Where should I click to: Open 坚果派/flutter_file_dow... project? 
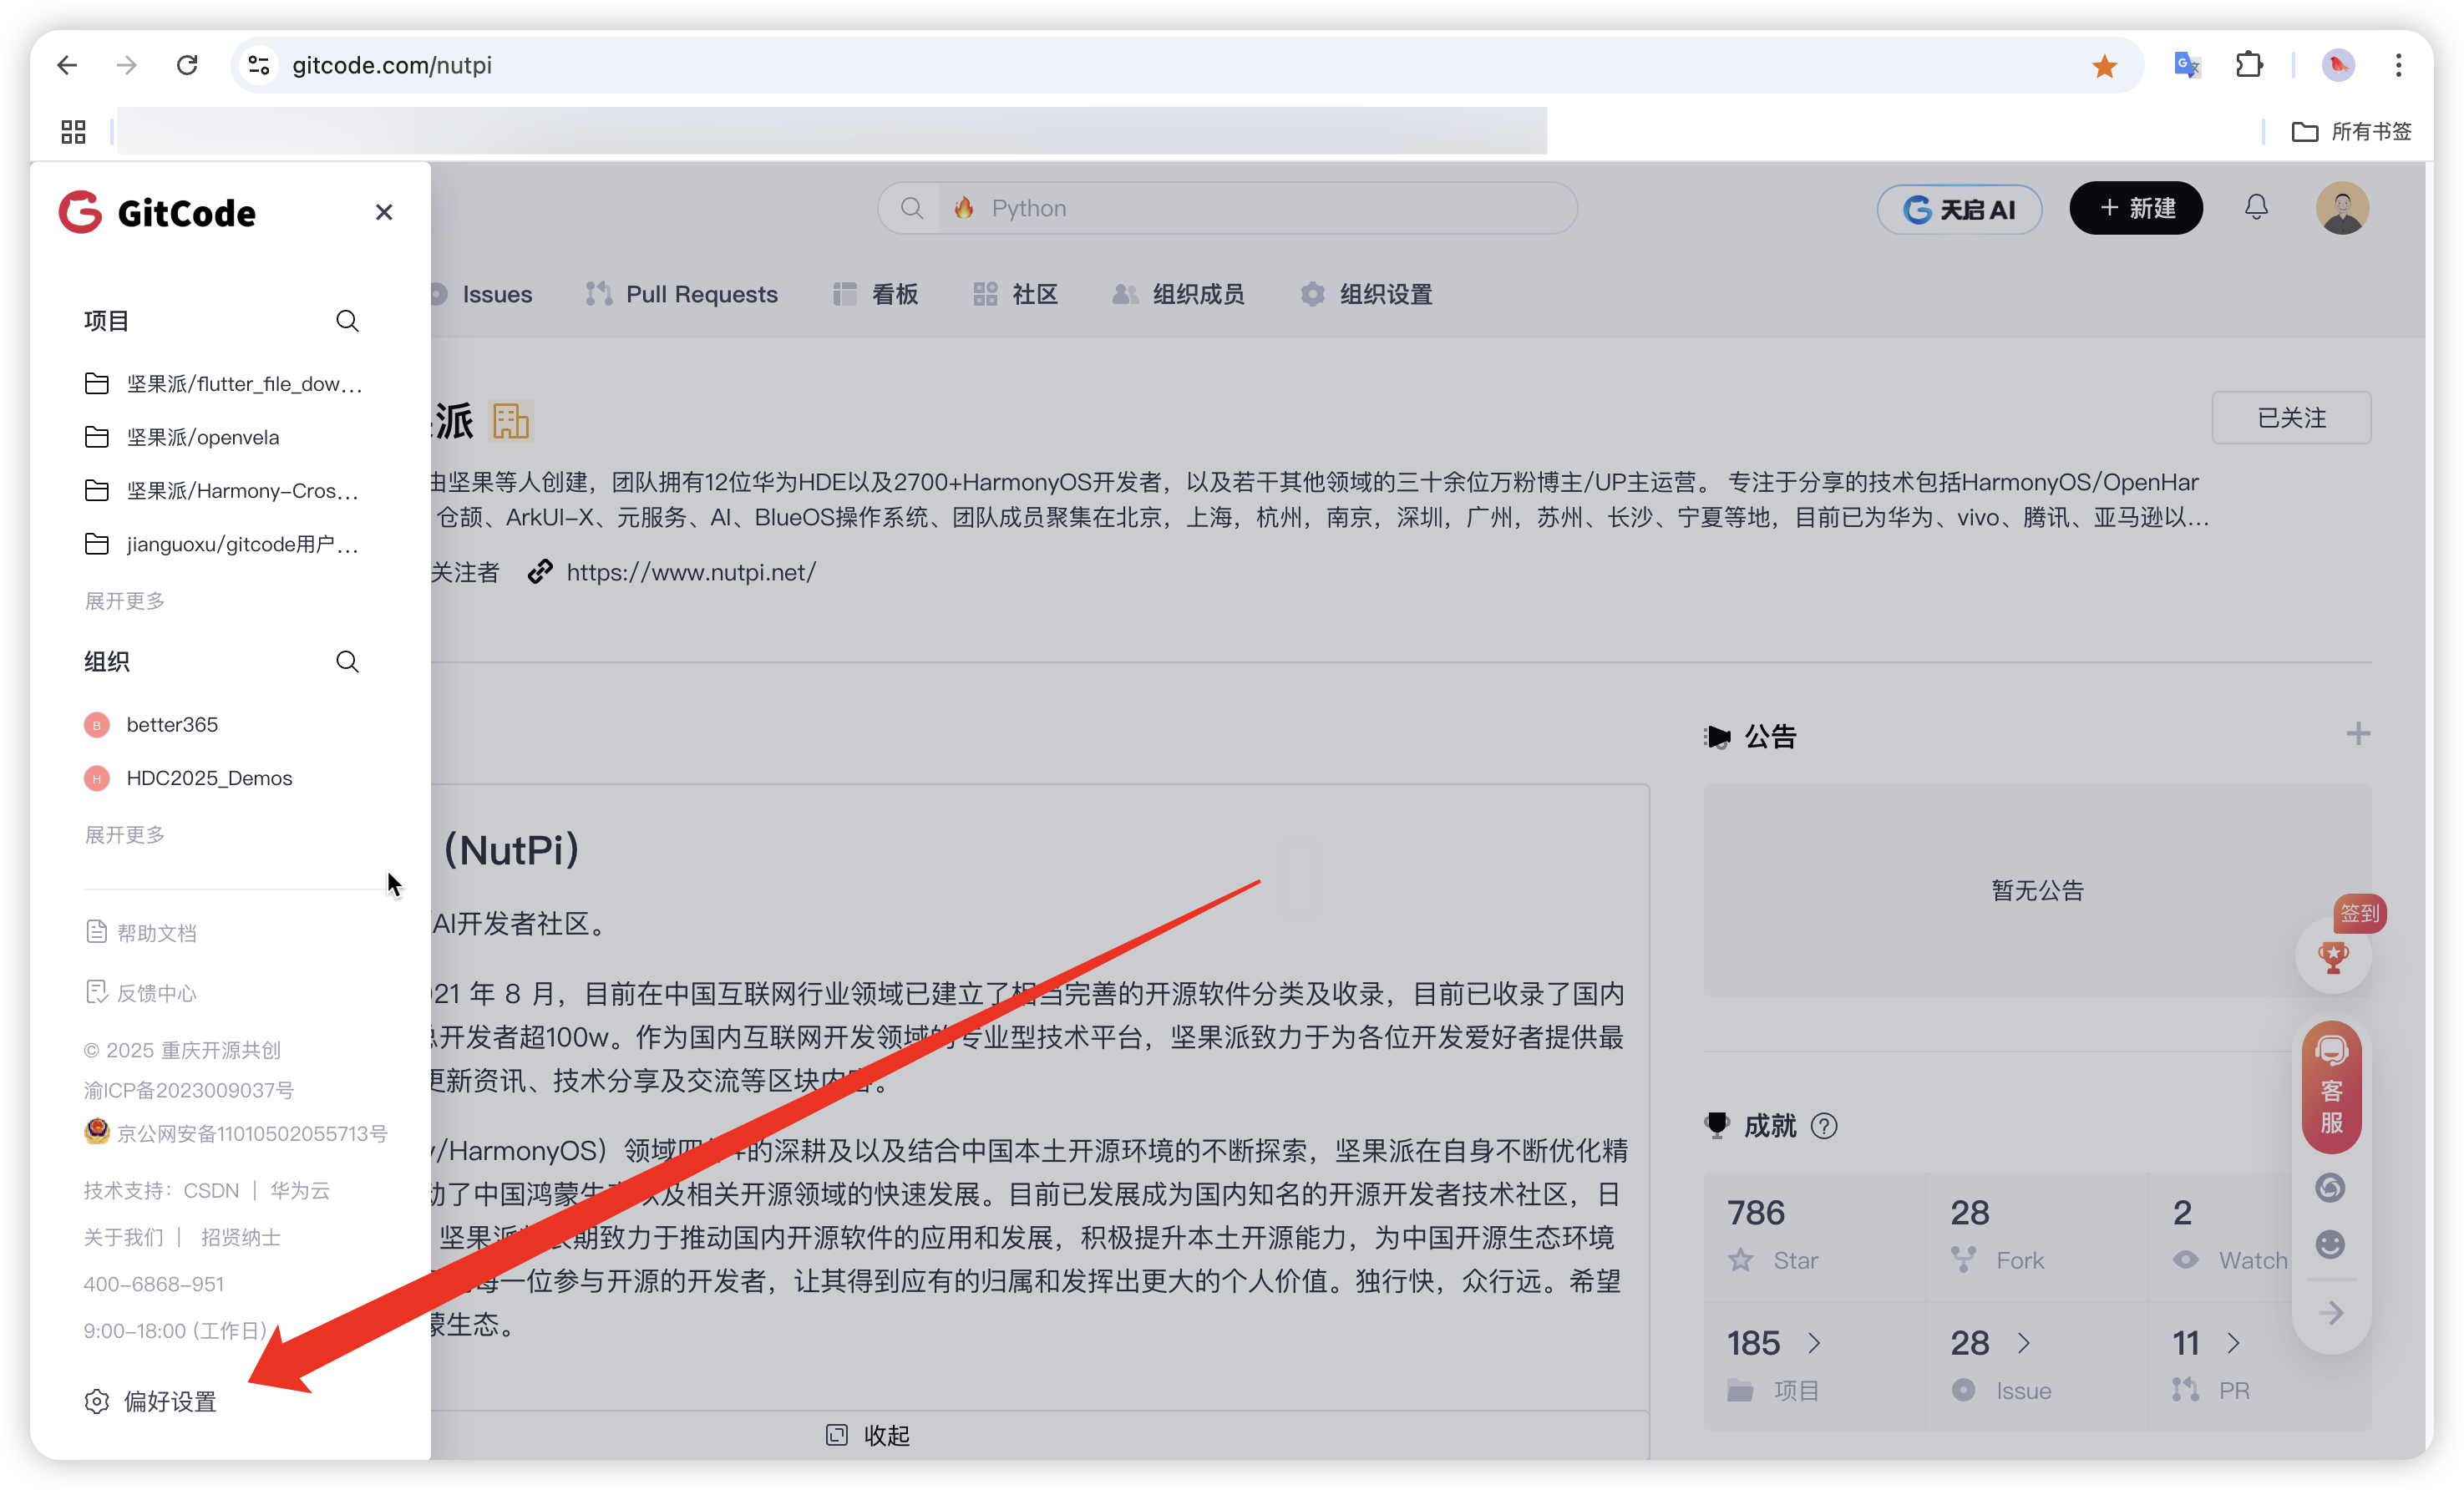point(224,384)
